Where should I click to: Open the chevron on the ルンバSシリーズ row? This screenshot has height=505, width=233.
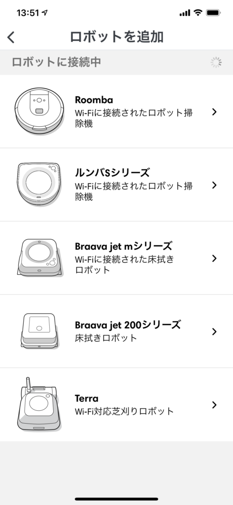coord(214,185)
